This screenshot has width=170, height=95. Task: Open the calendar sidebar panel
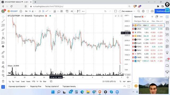pyautogui.click(x=167, y=46)
